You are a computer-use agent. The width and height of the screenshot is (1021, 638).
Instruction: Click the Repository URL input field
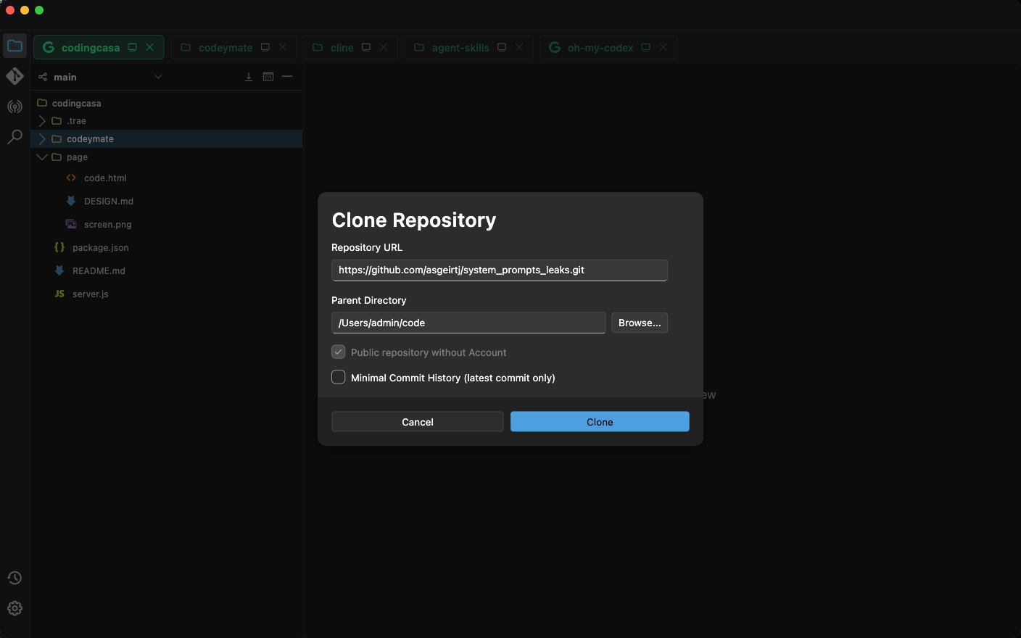pos(500,270)
